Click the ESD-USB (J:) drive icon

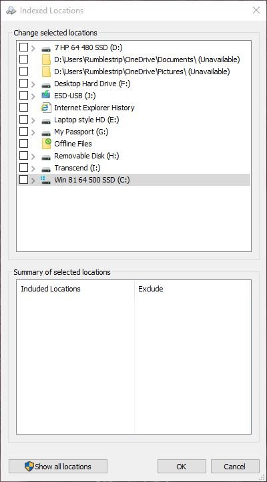click(x=46, y=95)
